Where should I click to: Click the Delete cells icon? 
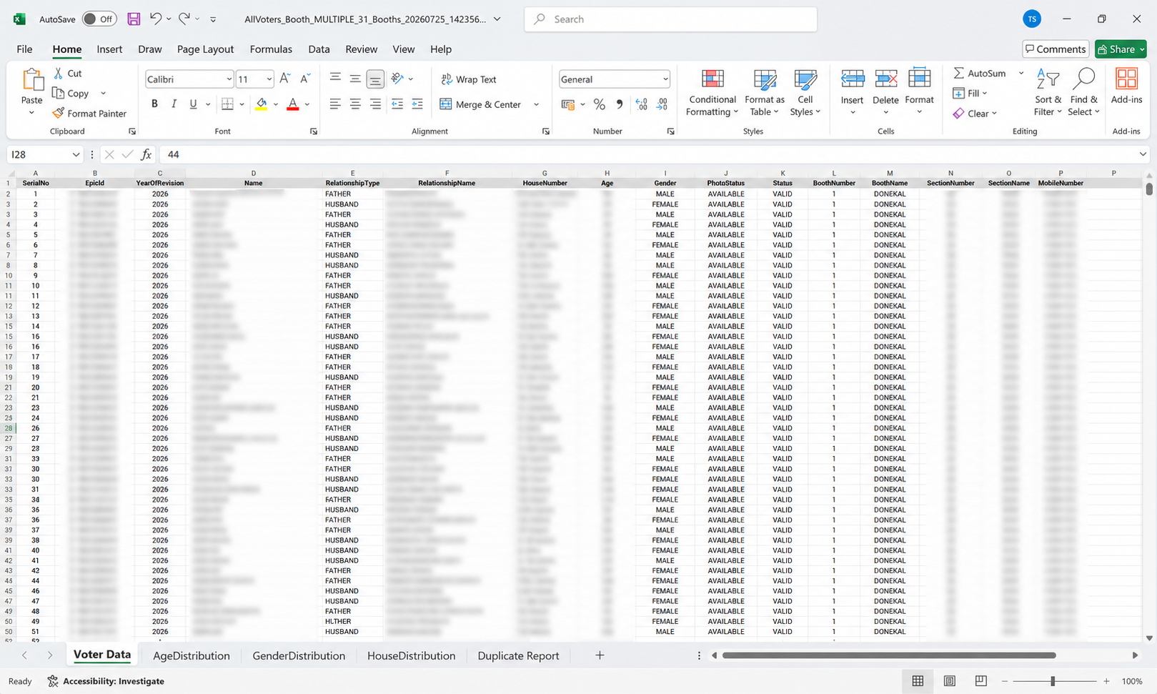point(885,79)
